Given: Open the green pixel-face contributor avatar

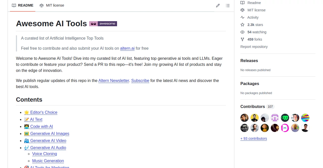Looking at the screenshot, I should 285,118.
